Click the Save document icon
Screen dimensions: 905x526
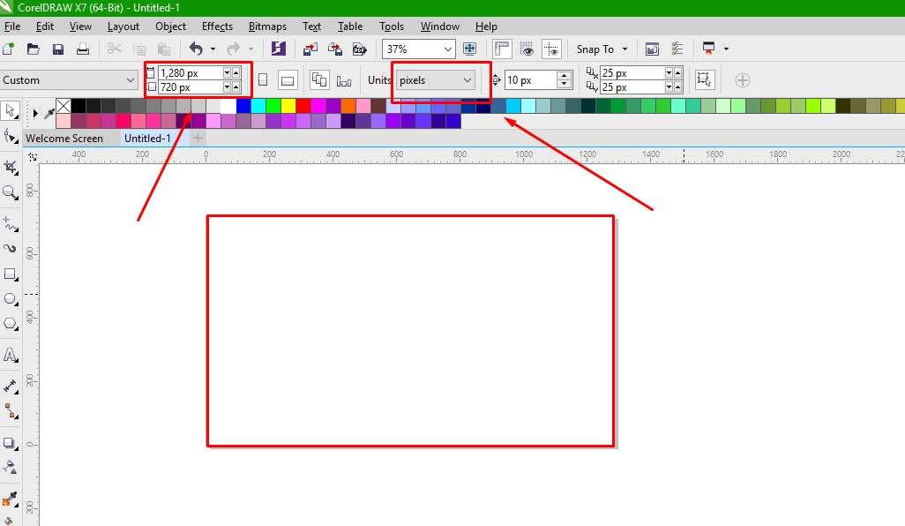58,49
